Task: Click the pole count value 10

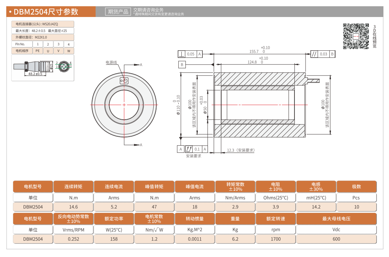Action: [x=357, y=207]
